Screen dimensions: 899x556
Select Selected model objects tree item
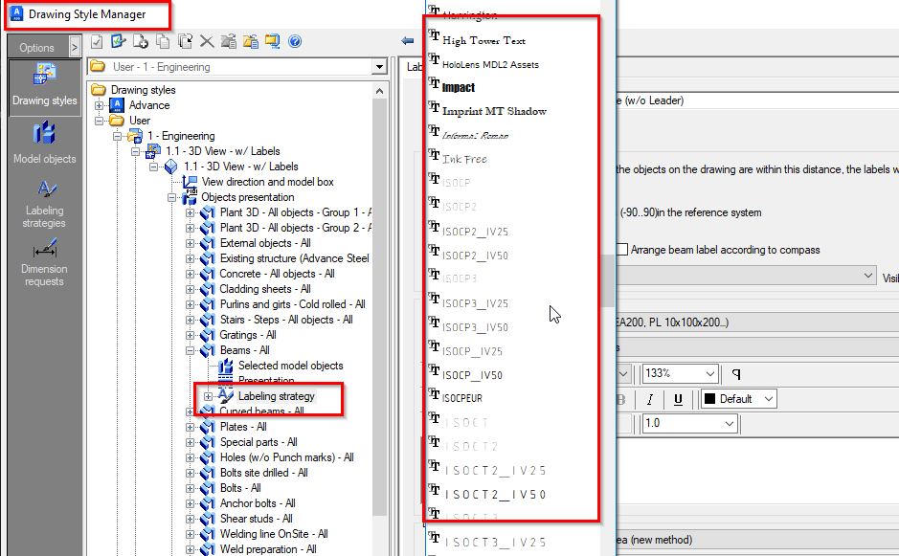click(290, 366)
